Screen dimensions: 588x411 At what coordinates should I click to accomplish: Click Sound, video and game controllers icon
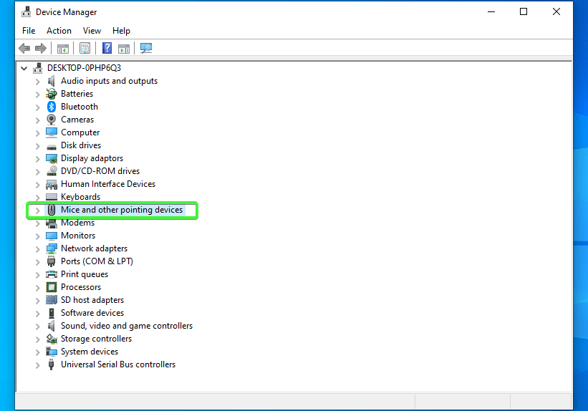[x=52, y=326]
